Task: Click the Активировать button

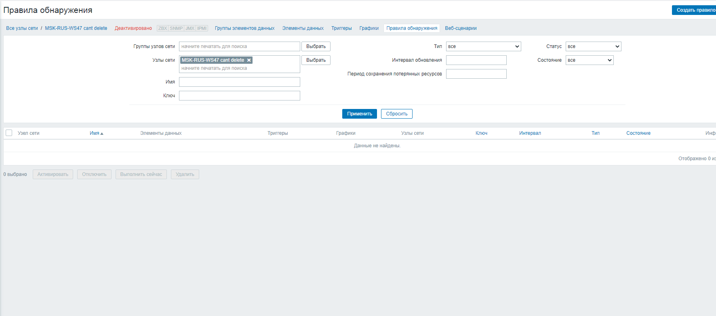Action: [x=53, y=174]
